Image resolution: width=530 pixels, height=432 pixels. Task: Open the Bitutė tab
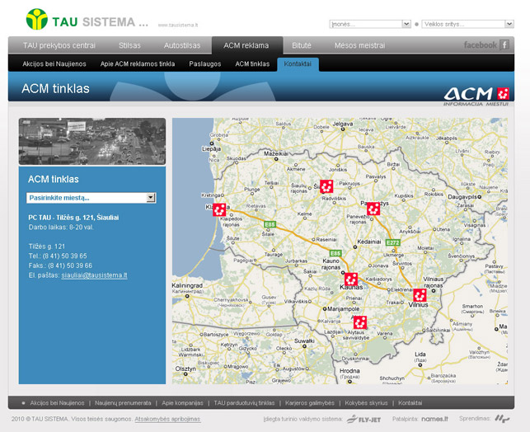[x=302, y=45]
